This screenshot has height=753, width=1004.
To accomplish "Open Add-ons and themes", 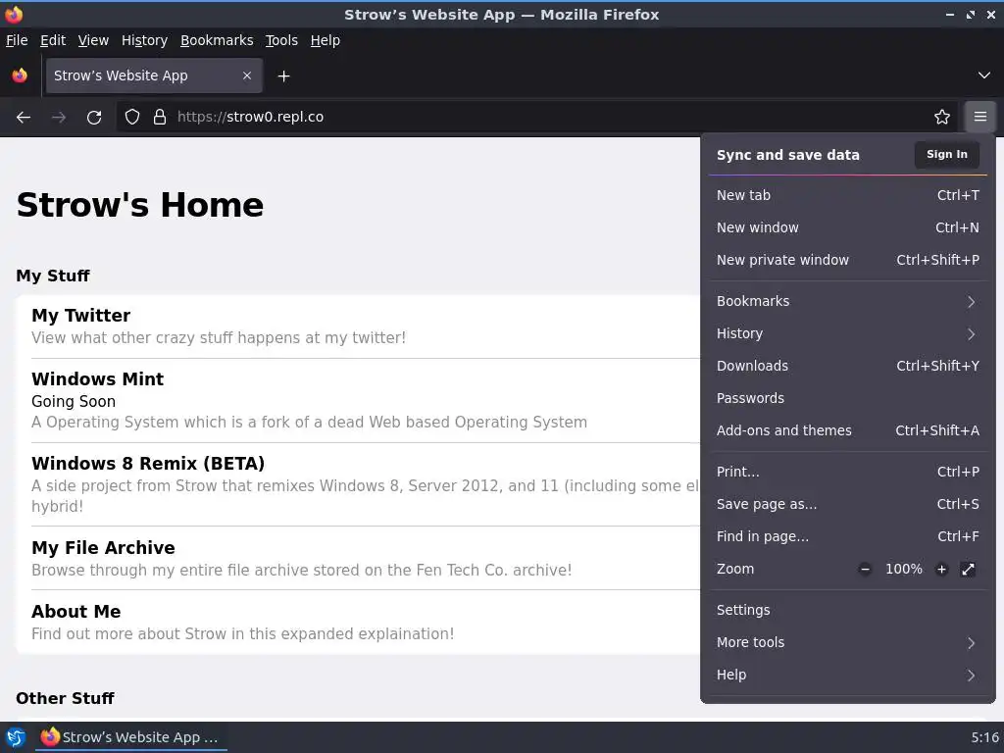I will pos(848,430).
